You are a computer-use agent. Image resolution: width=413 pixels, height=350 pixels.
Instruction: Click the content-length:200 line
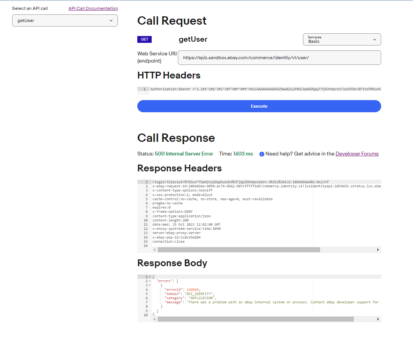point(170,220)
